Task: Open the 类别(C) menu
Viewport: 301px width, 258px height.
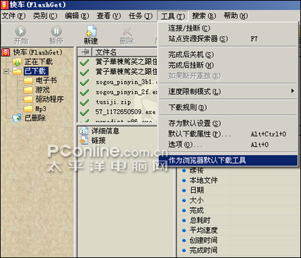Action: (45, 16)
